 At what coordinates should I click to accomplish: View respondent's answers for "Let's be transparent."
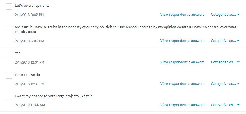182,15
